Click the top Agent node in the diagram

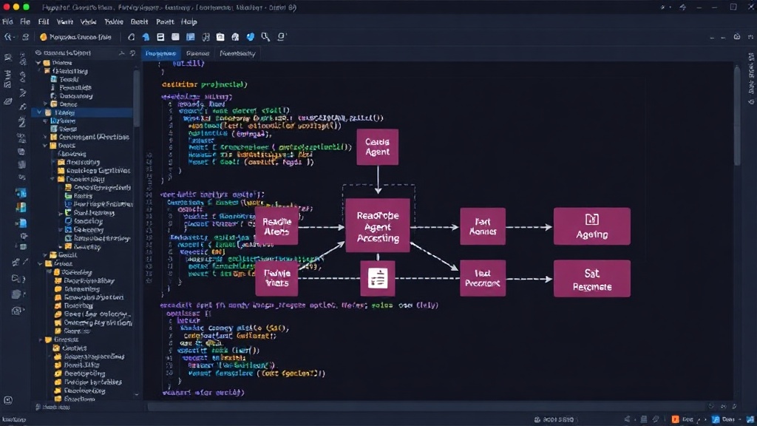click(378, 147)
